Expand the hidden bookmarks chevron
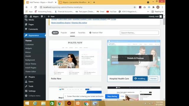 [x=148, y=11]
